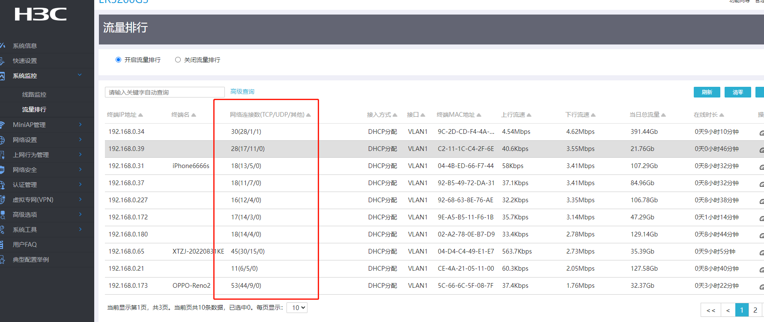764x322 pixels.
Task: Select 关闭流量排行 radio option
Action: (178, 60)
